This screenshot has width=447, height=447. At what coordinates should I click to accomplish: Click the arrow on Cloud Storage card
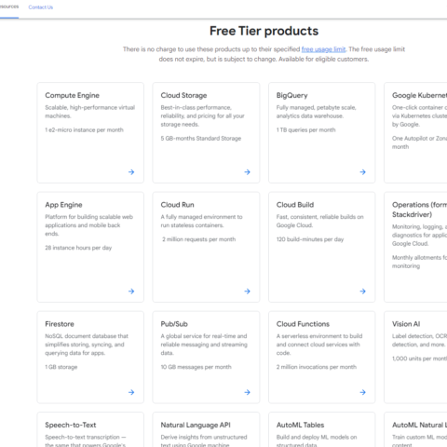tap(247, 172)
